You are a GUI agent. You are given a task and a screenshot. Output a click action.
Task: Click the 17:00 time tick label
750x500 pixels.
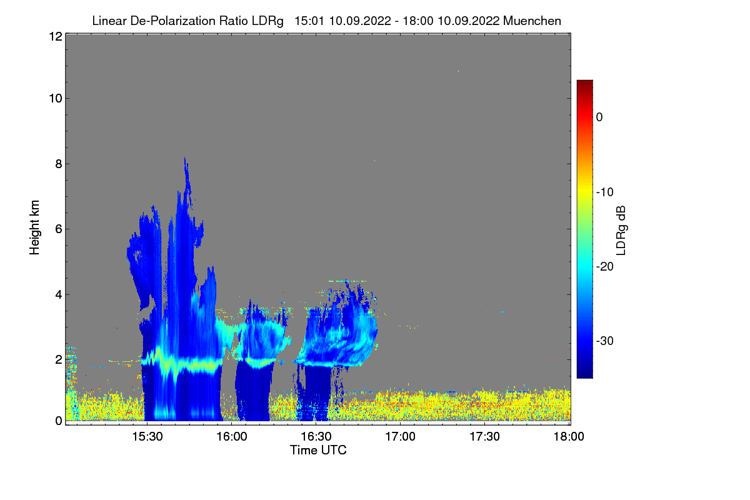click(400, 436)
